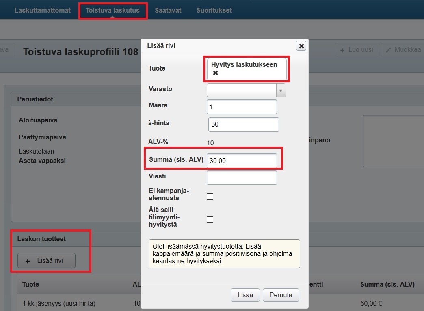Click the Tuote product selection box
The image size is (424, 311).
click(x=247, y=69)
